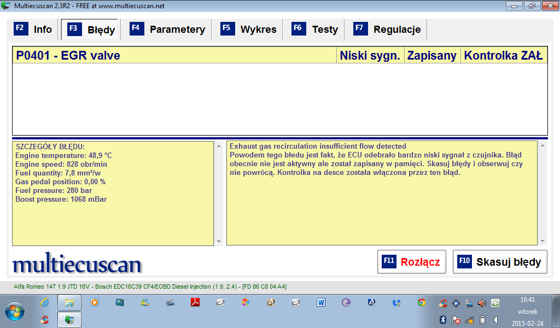Screen dimensions: 560x328
Task: Open the colorful hexagon taskbar icon
Action: click(x=246, y=303)
